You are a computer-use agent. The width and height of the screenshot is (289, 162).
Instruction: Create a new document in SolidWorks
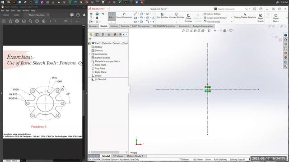click(91, 18)
